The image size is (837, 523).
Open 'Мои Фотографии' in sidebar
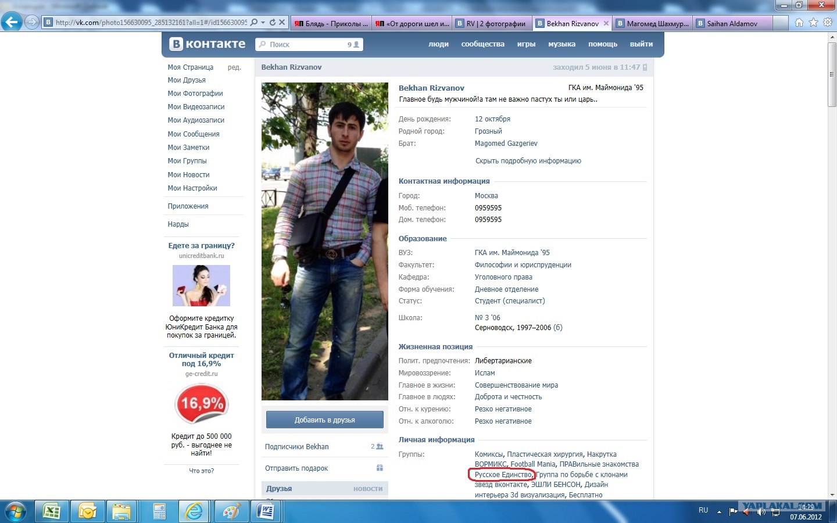[195, 94]
